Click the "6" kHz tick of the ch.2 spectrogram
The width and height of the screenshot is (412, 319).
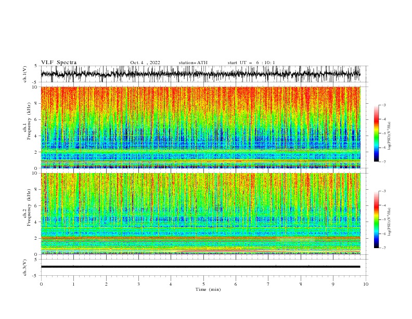(x=36, y=206)
